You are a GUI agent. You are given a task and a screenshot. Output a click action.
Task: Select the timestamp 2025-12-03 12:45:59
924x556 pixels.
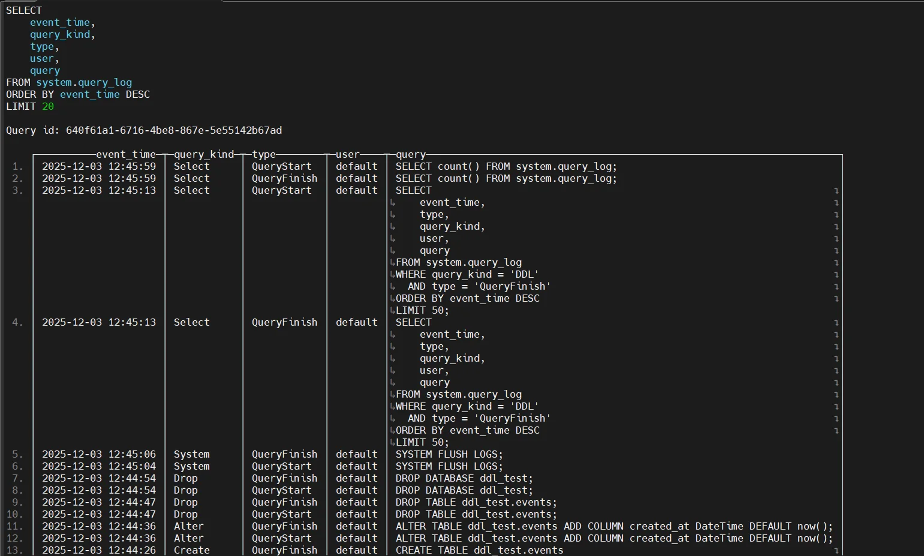tap(99, 166)
